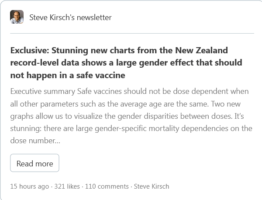The height and width of the screenshot is (200, 262).
Task: Click Steve Kirsch's avatar photo
Action: pyautogui.click(x=17, y=17)
